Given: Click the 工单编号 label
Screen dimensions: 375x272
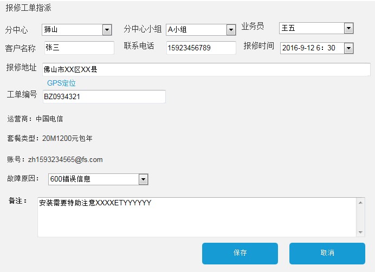Looking at the screenshot, I should coord(22,94).
